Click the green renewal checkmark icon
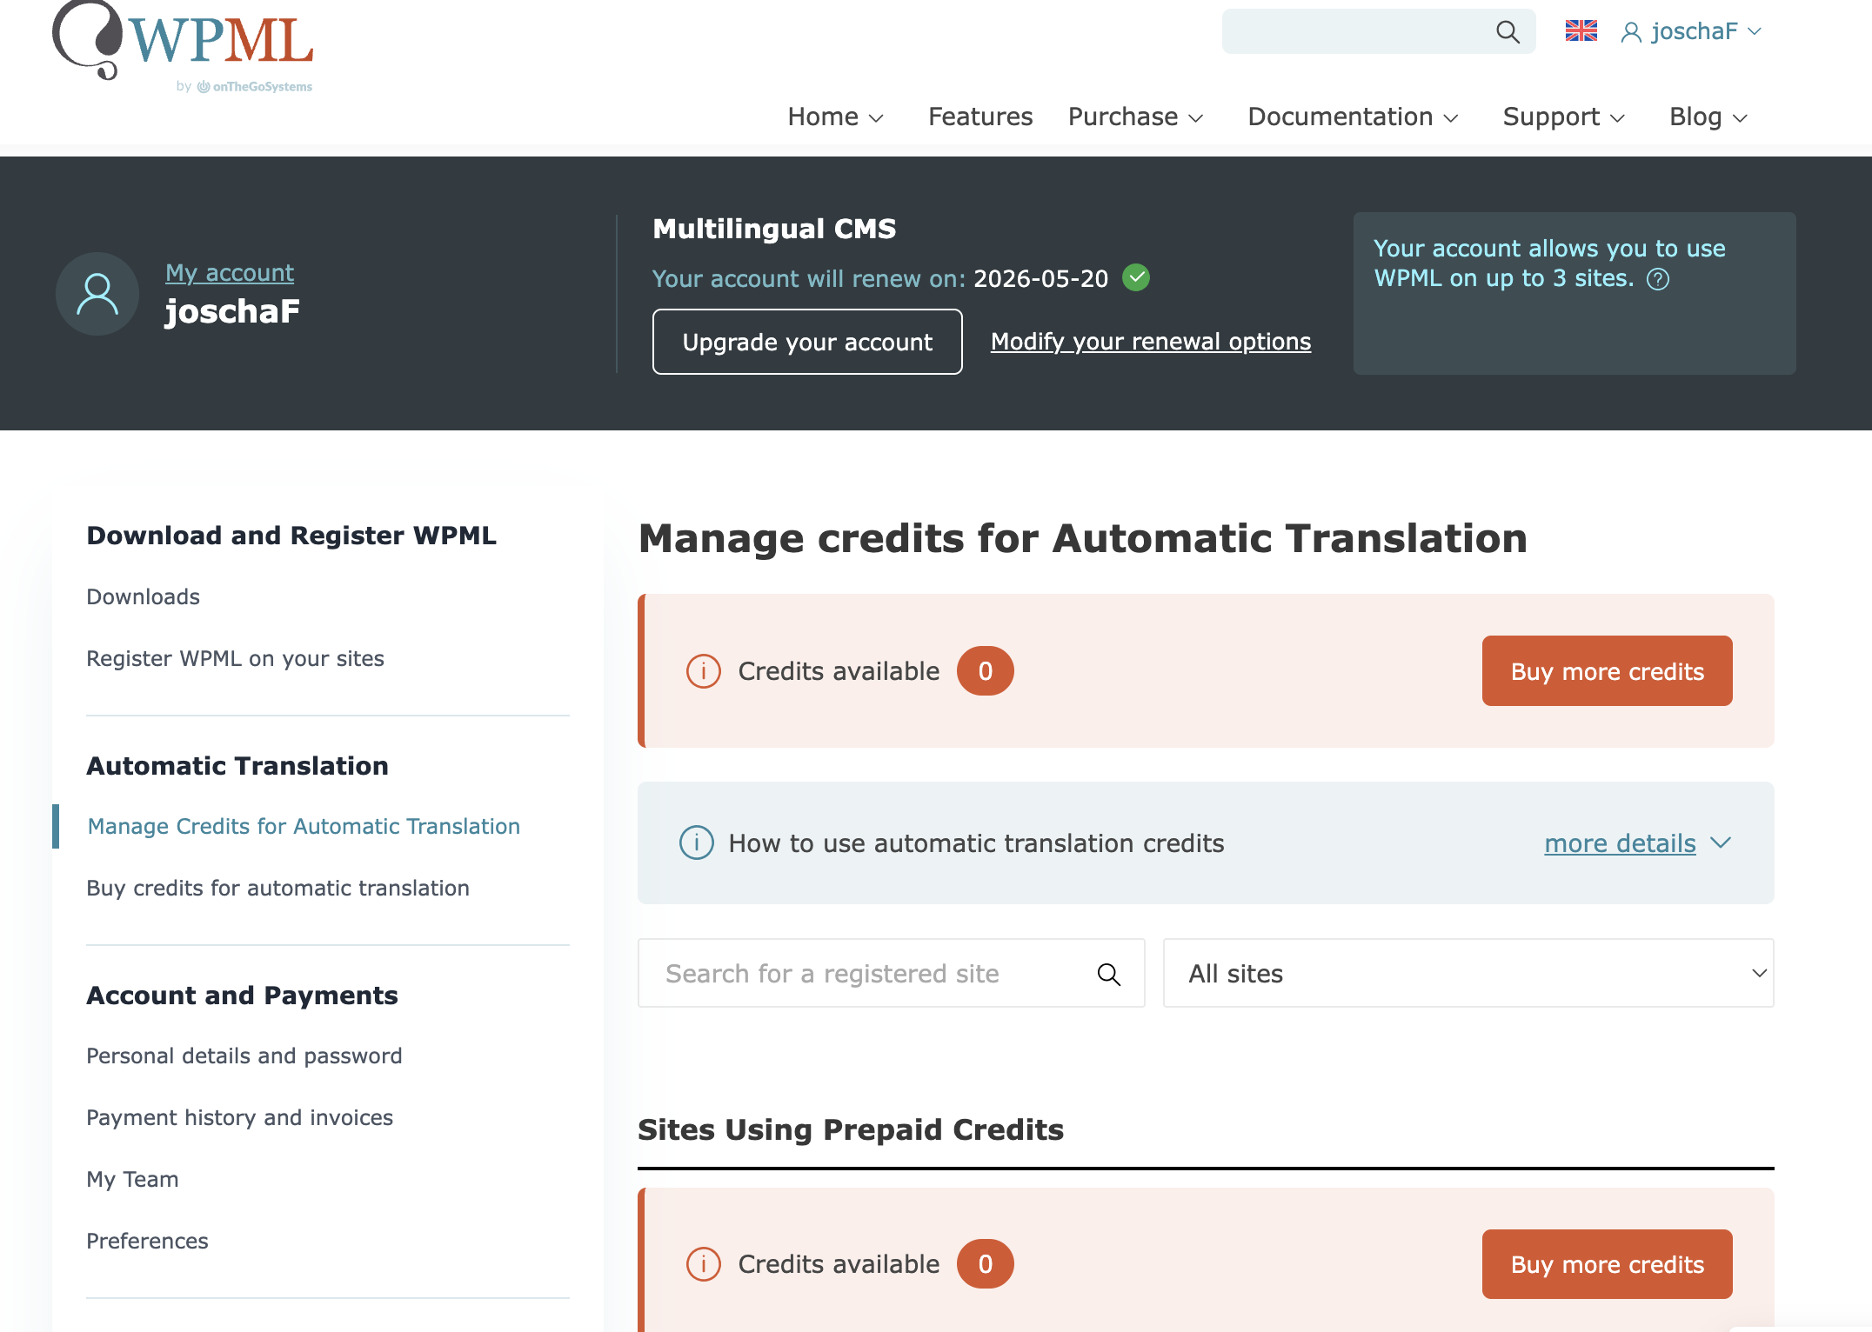The width and height of the screenshot is (1872, 1332). (1136, 277)
